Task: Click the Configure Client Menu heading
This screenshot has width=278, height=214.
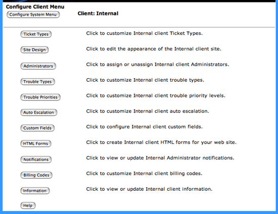Action: [x=35, y=7]
